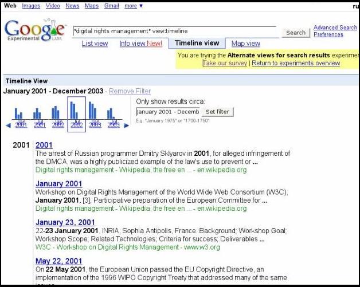Click 'January 2001 - December 2003' range text
The height and width of the screenshot is (287, 360).
click(53, 91)
